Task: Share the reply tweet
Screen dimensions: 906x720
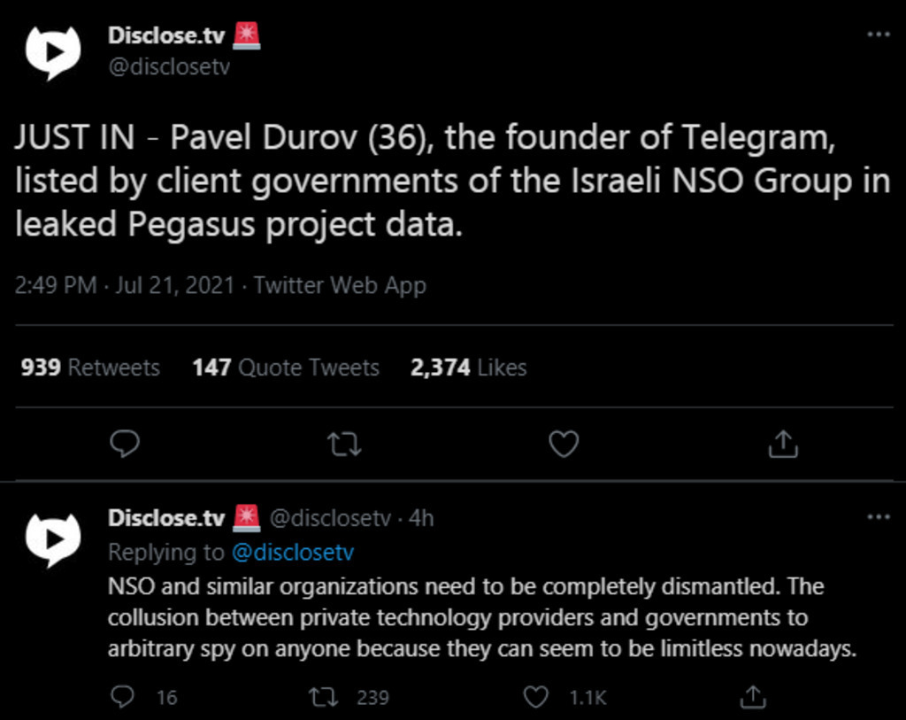Action: 752,697
